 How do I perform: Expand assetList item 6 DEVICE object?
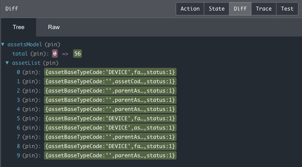[110, 128]
